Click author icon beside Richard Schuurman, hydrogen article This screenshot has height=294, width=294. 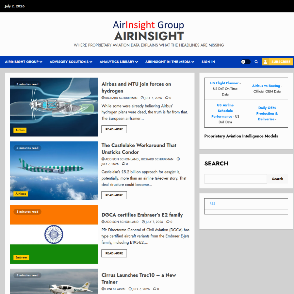pos(103,98)
